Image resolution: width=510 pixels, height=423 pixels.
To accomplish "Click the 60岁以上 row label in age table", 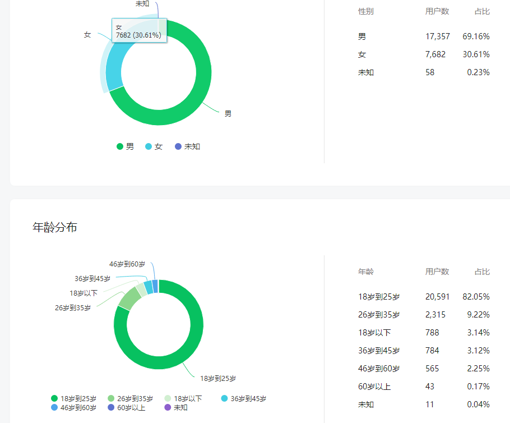I will [374, 387].
